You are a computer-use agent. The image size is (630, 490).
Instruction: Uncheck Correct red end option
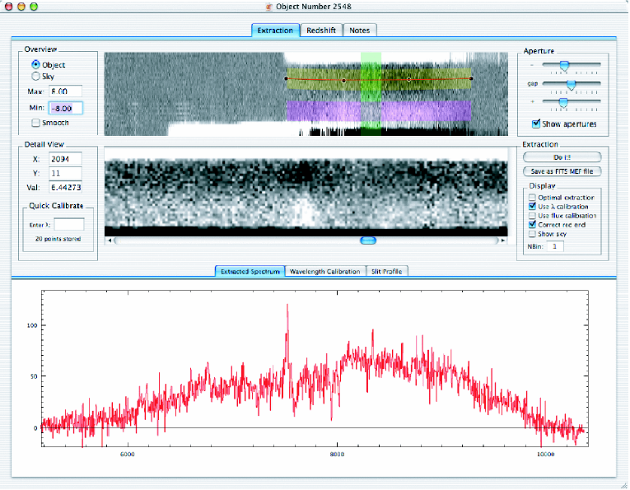(x=531, y=224)
